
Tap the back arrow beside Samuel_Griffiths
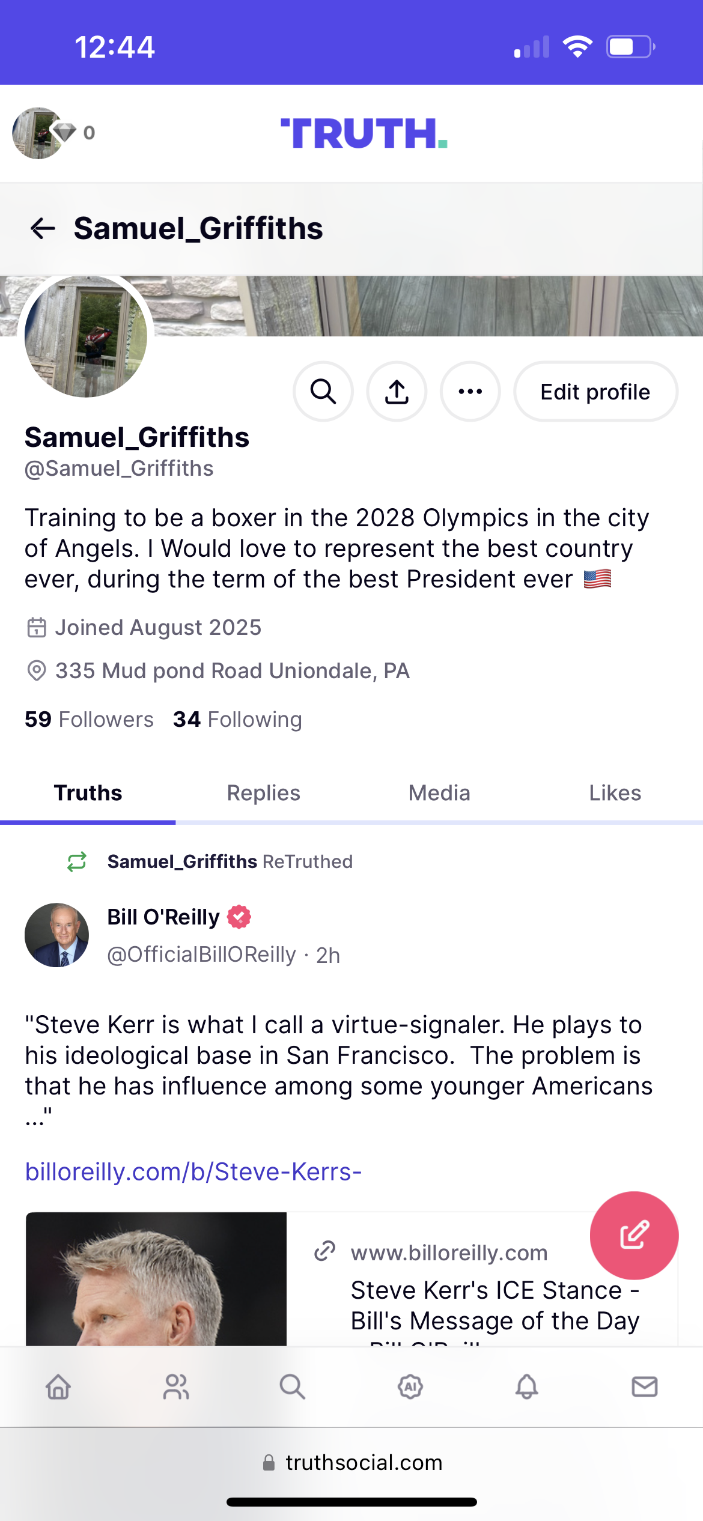coord(43,228)
